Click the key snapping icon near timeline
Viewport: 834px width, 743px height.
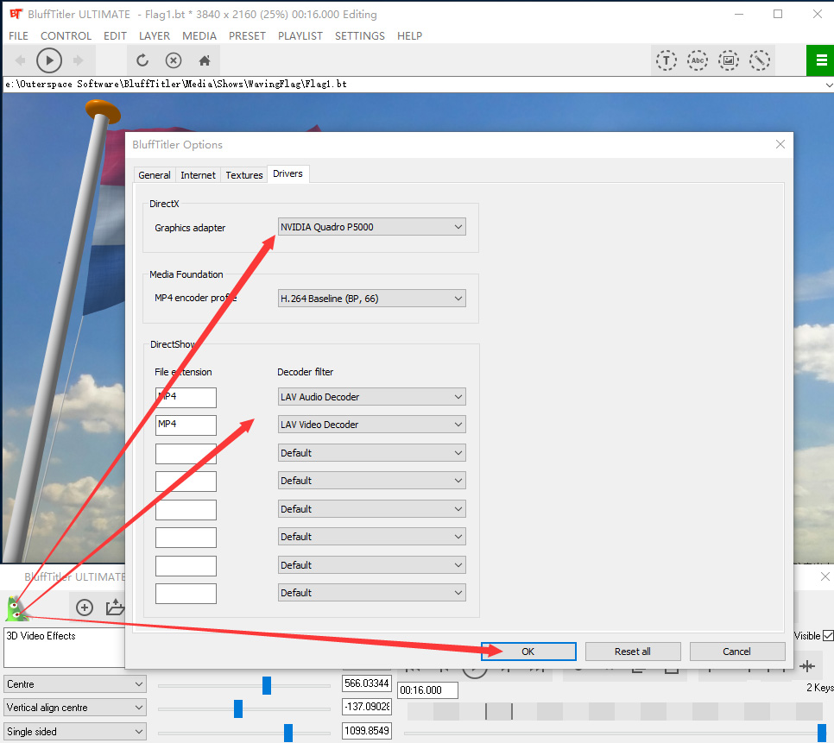[807, 666]
